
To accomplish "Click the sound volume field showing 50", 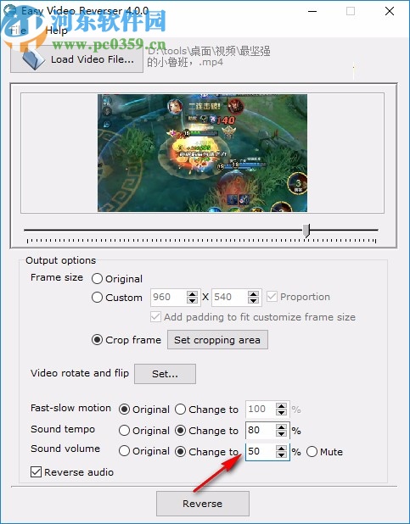I will (x=261, y=452).
